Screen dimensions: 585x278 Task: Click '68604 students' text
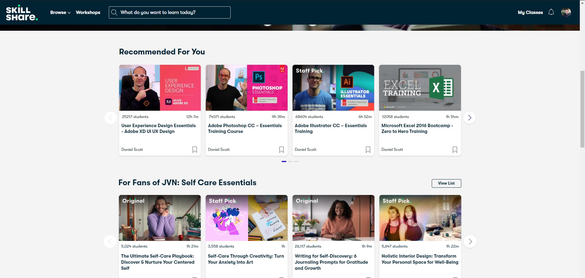click(x=309, y=117)
